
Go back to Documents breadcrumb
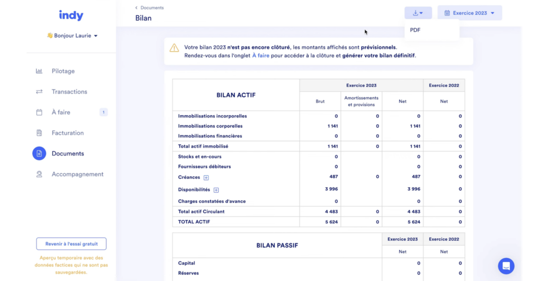[152, 7]
